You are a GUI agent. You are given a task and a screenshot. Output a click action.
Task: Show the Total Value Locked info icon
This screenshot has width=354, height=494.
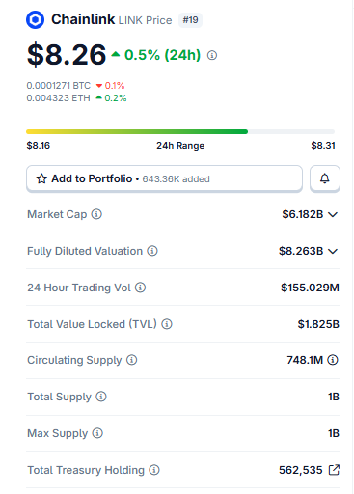[x=167, y=324]
